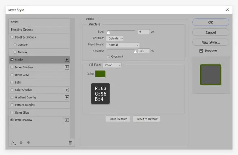Open the Blend Mode dropdown
The image size is (238, 155).
coord(123,45)
